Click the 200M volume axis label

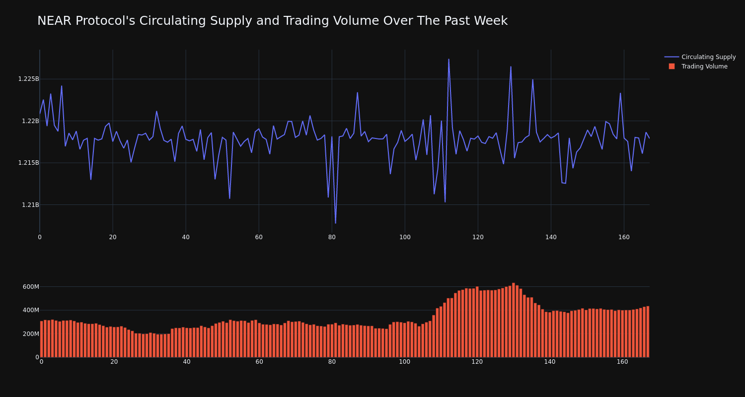(x=31, y=334)
